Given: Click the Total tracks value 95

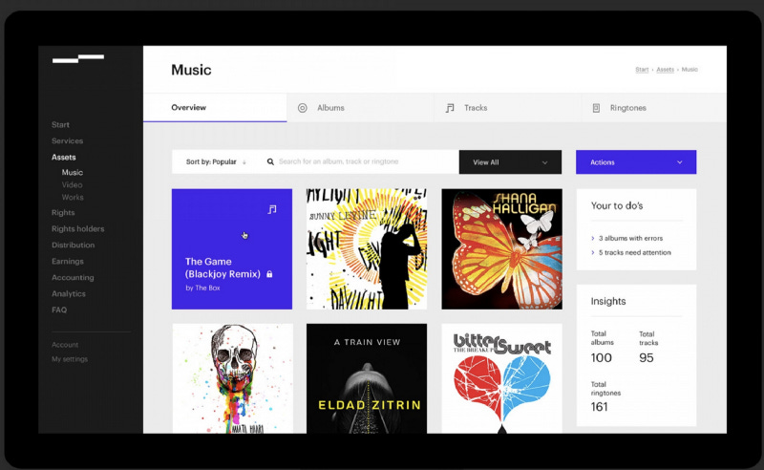Looking at the screenshot, I should 647,358.
